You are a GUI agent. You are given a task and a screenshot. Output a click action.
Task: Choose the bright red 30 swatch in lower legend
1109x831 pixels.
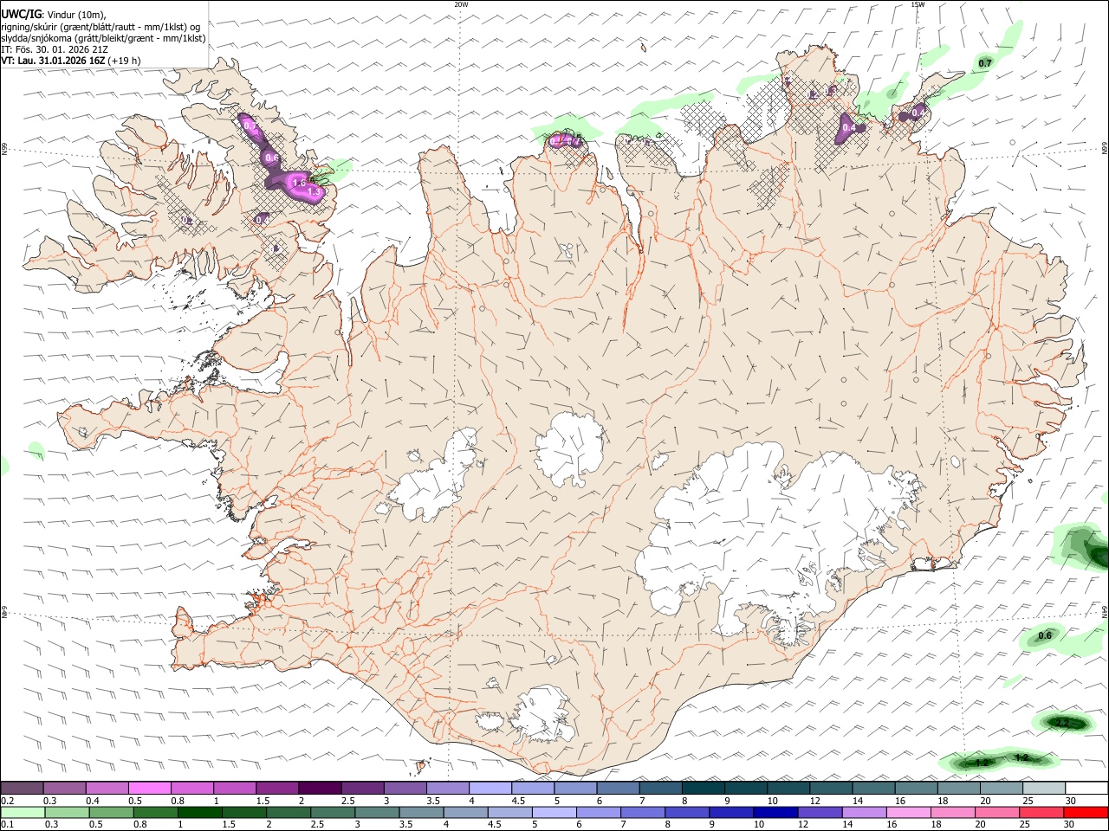[1086, 812]
